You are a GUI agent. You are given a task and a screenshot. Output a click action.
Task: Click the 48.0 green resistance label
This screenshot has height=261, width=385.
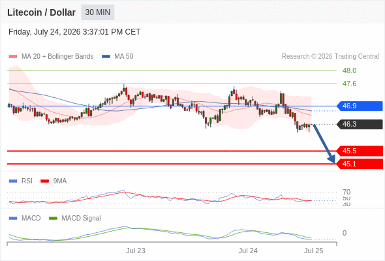[349, 70]
